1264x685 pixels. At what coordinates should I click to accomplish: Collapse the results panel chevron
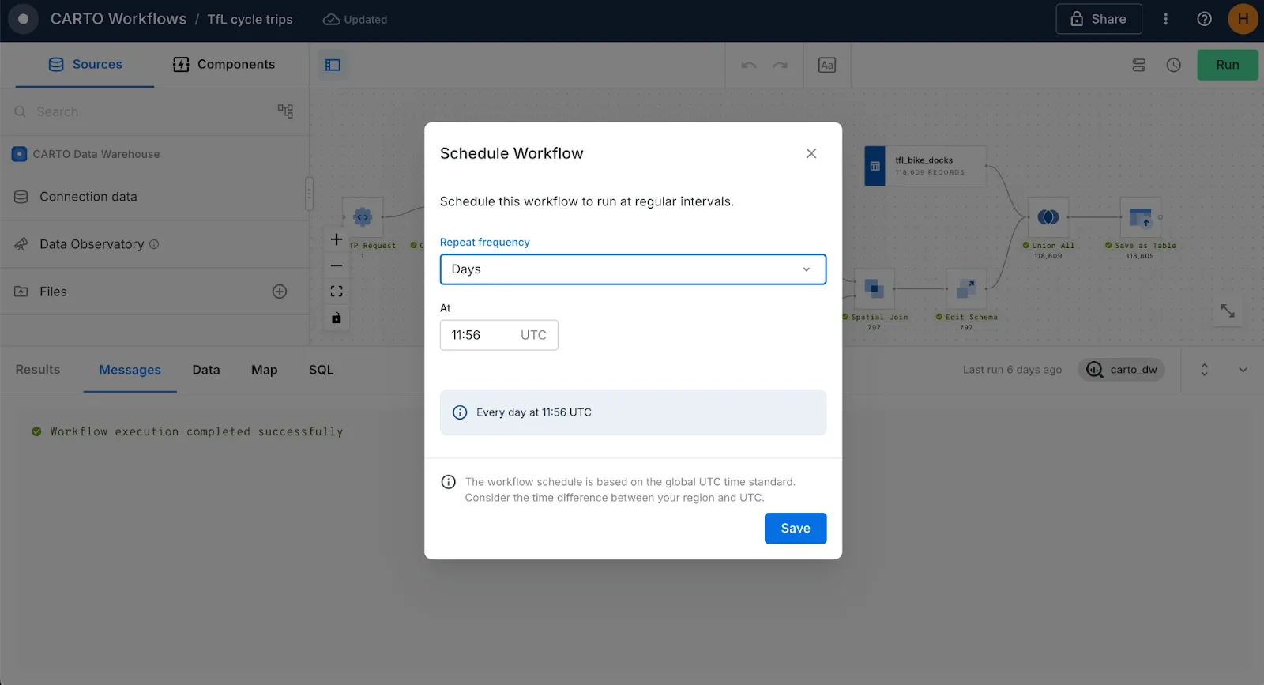[1243, 370]
